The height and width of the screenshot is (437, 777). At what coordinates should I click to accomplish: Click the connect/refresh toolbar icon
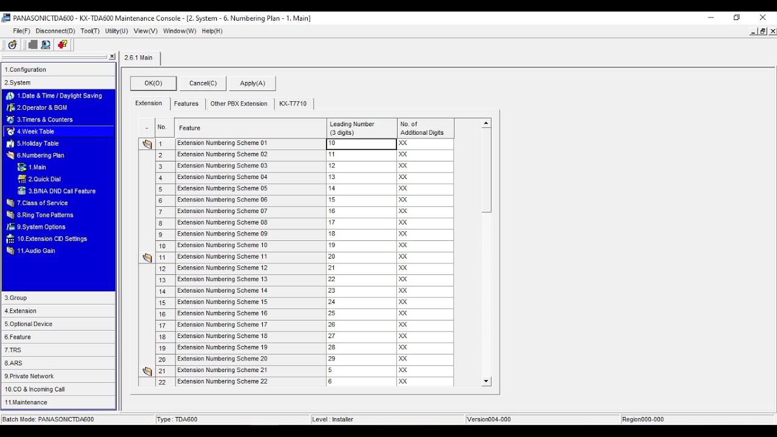12,45
